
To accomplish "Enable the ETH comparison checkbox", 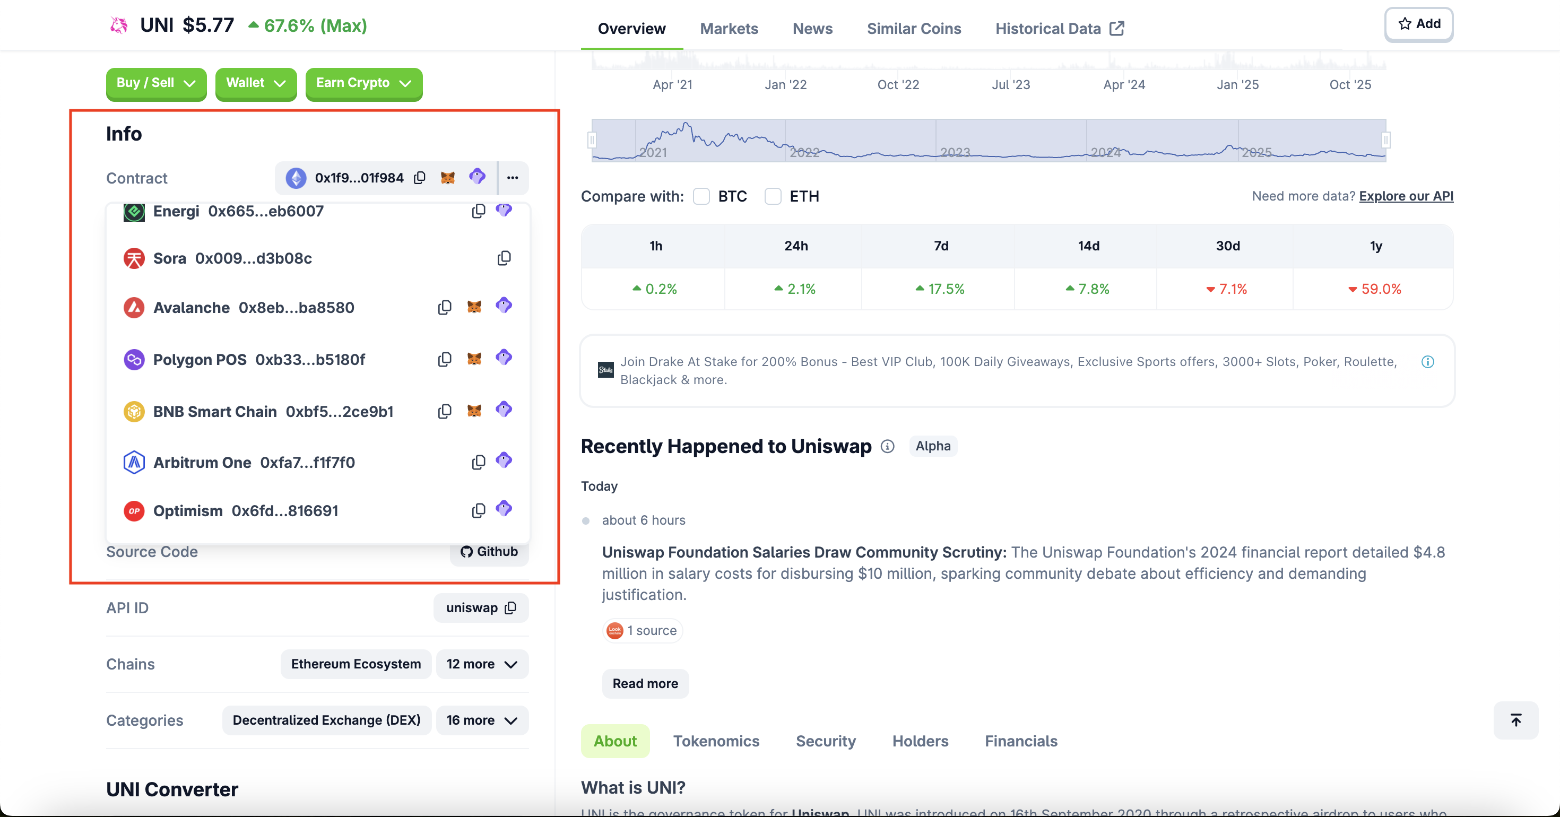I will (773, 196).
